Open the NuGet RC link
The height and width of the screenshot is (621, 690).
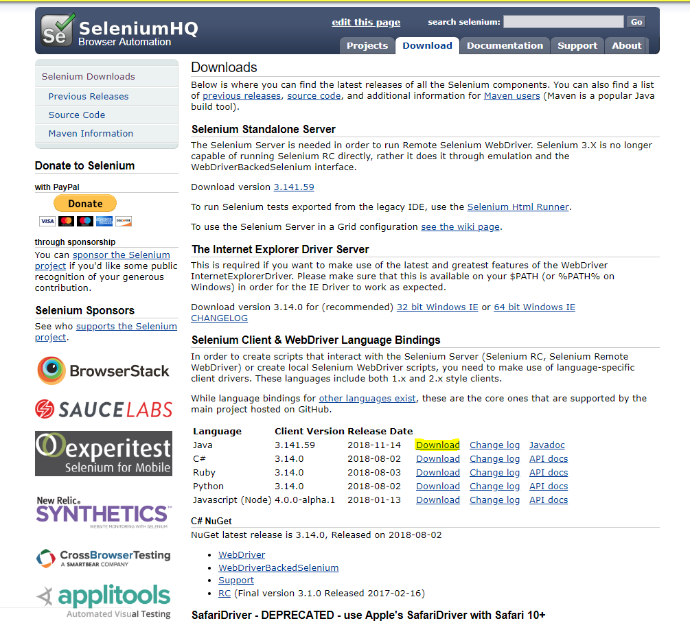[225, 594]
